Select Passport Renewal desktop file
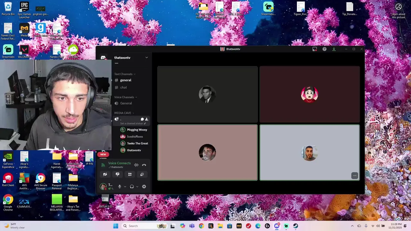 (x=57, y=181)
